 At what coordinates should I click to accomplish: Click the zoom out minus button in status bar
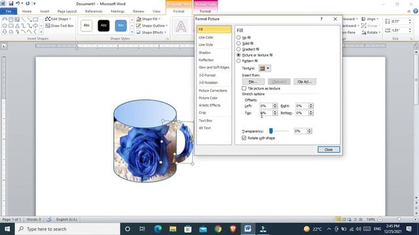point(380,219)
